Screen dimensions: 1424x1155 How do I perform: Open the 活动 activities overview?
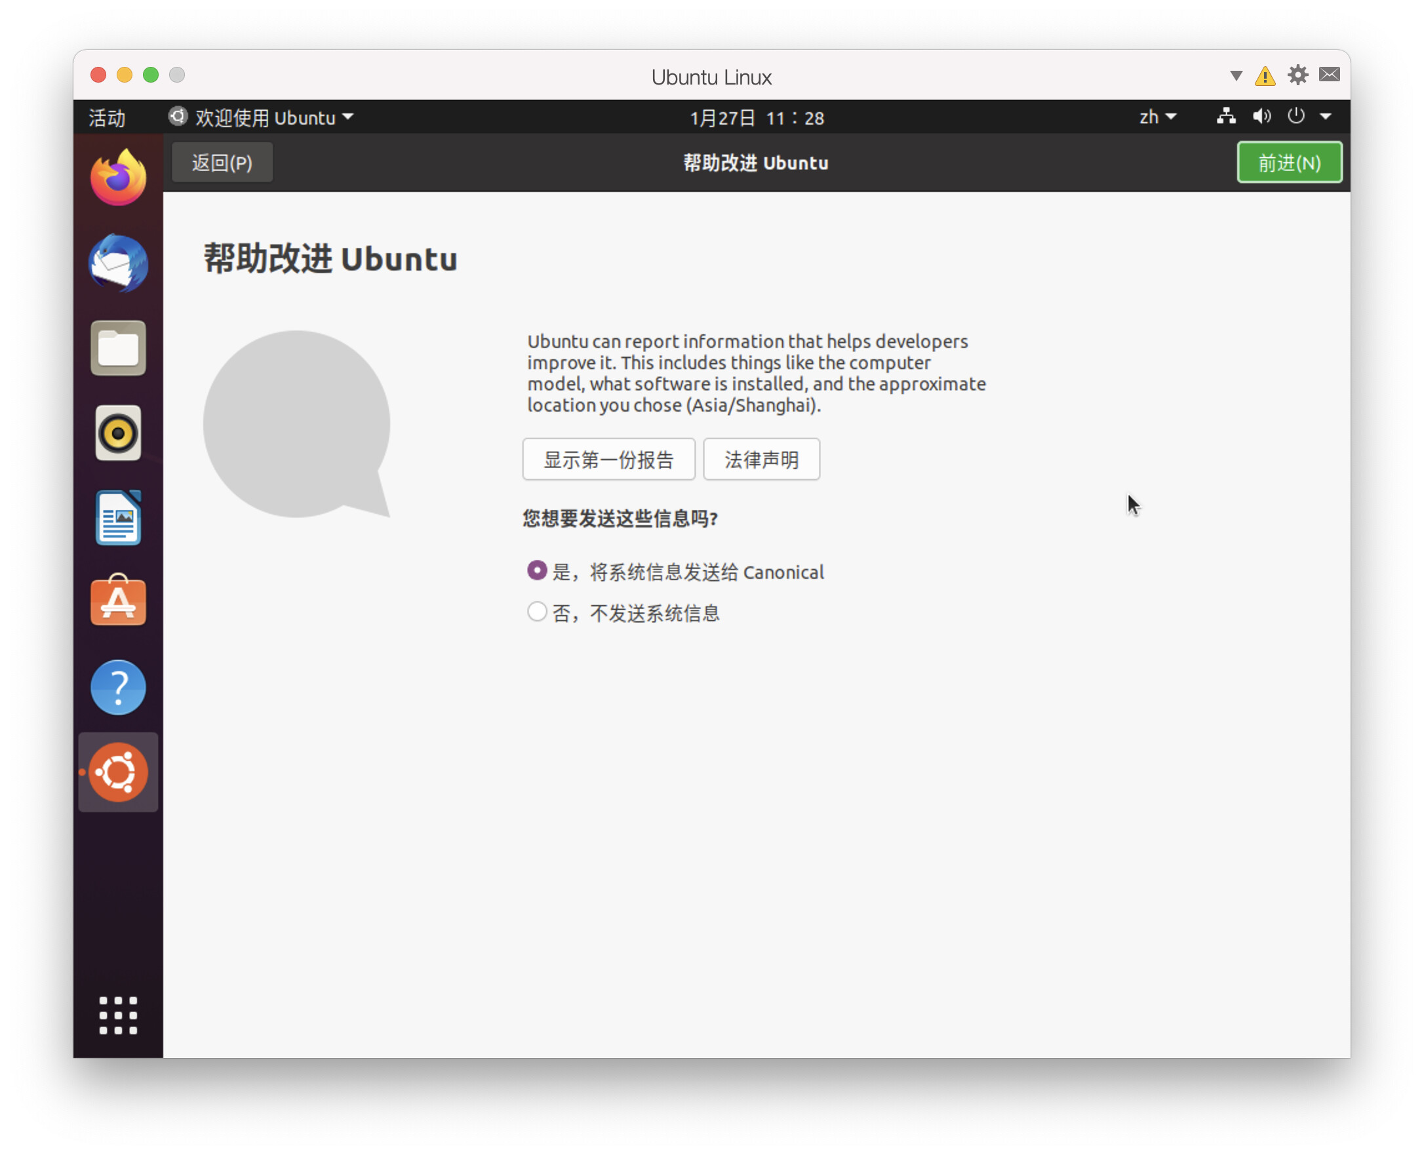[107, 118]
